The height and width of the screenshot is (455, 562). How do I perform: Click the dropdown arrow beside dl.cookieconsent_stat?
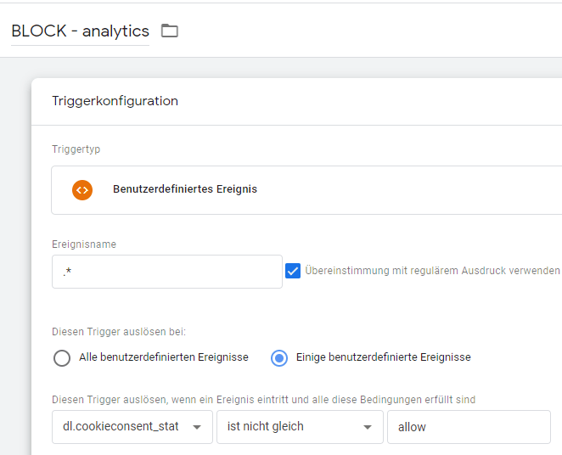tap(197, 427)
